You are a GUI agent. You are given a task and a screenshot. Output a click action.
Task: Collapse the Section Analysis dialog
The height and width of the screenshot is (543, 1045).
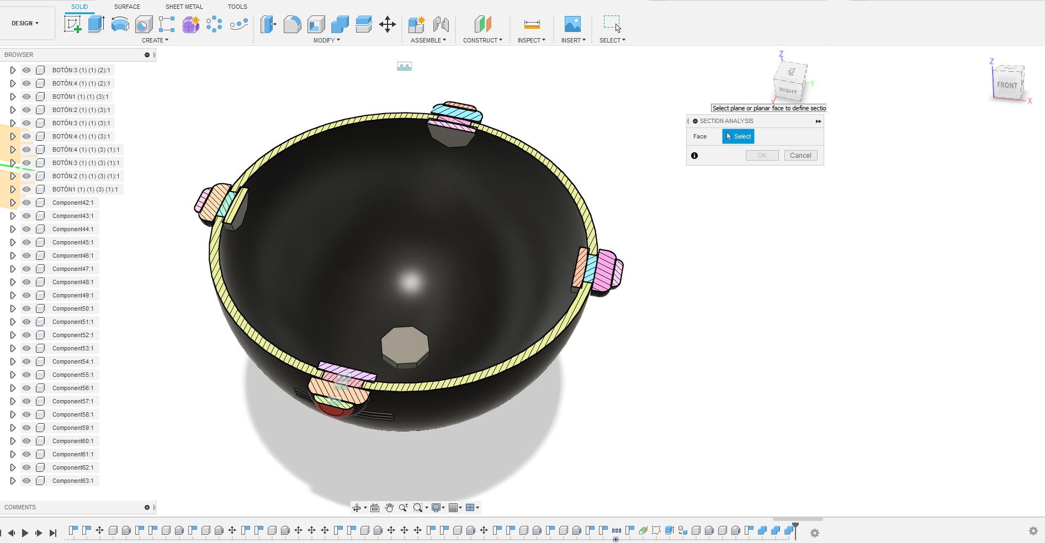point(696,121)
